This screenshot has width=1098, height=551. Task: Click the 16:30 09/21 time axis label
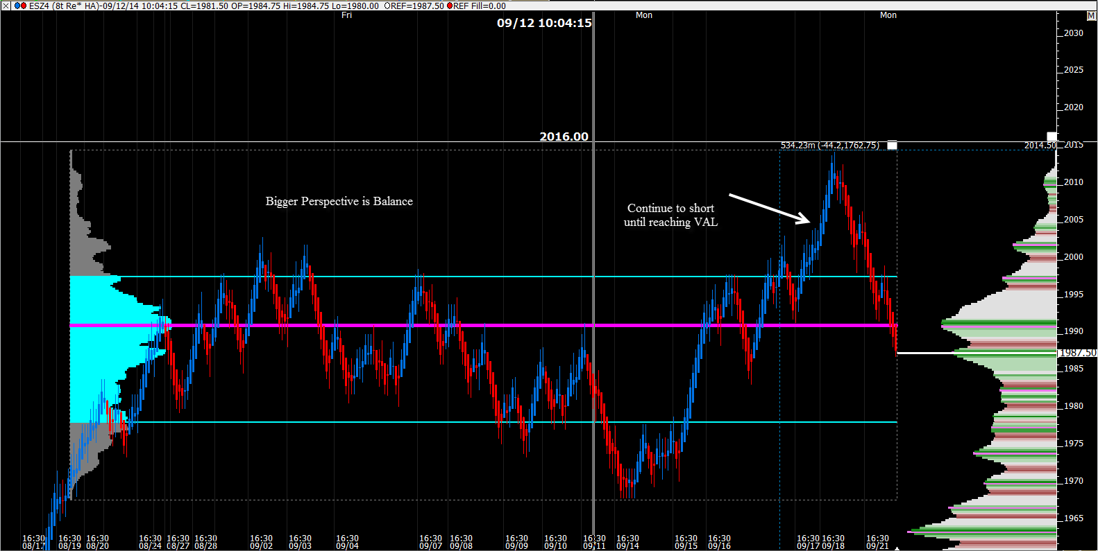[x=878, y=542]
